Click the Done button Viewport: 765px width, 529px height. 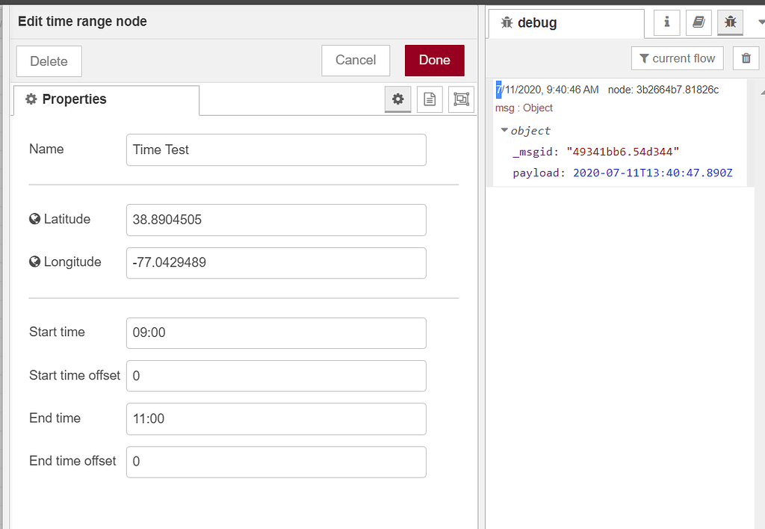click(x=434, y=61)
